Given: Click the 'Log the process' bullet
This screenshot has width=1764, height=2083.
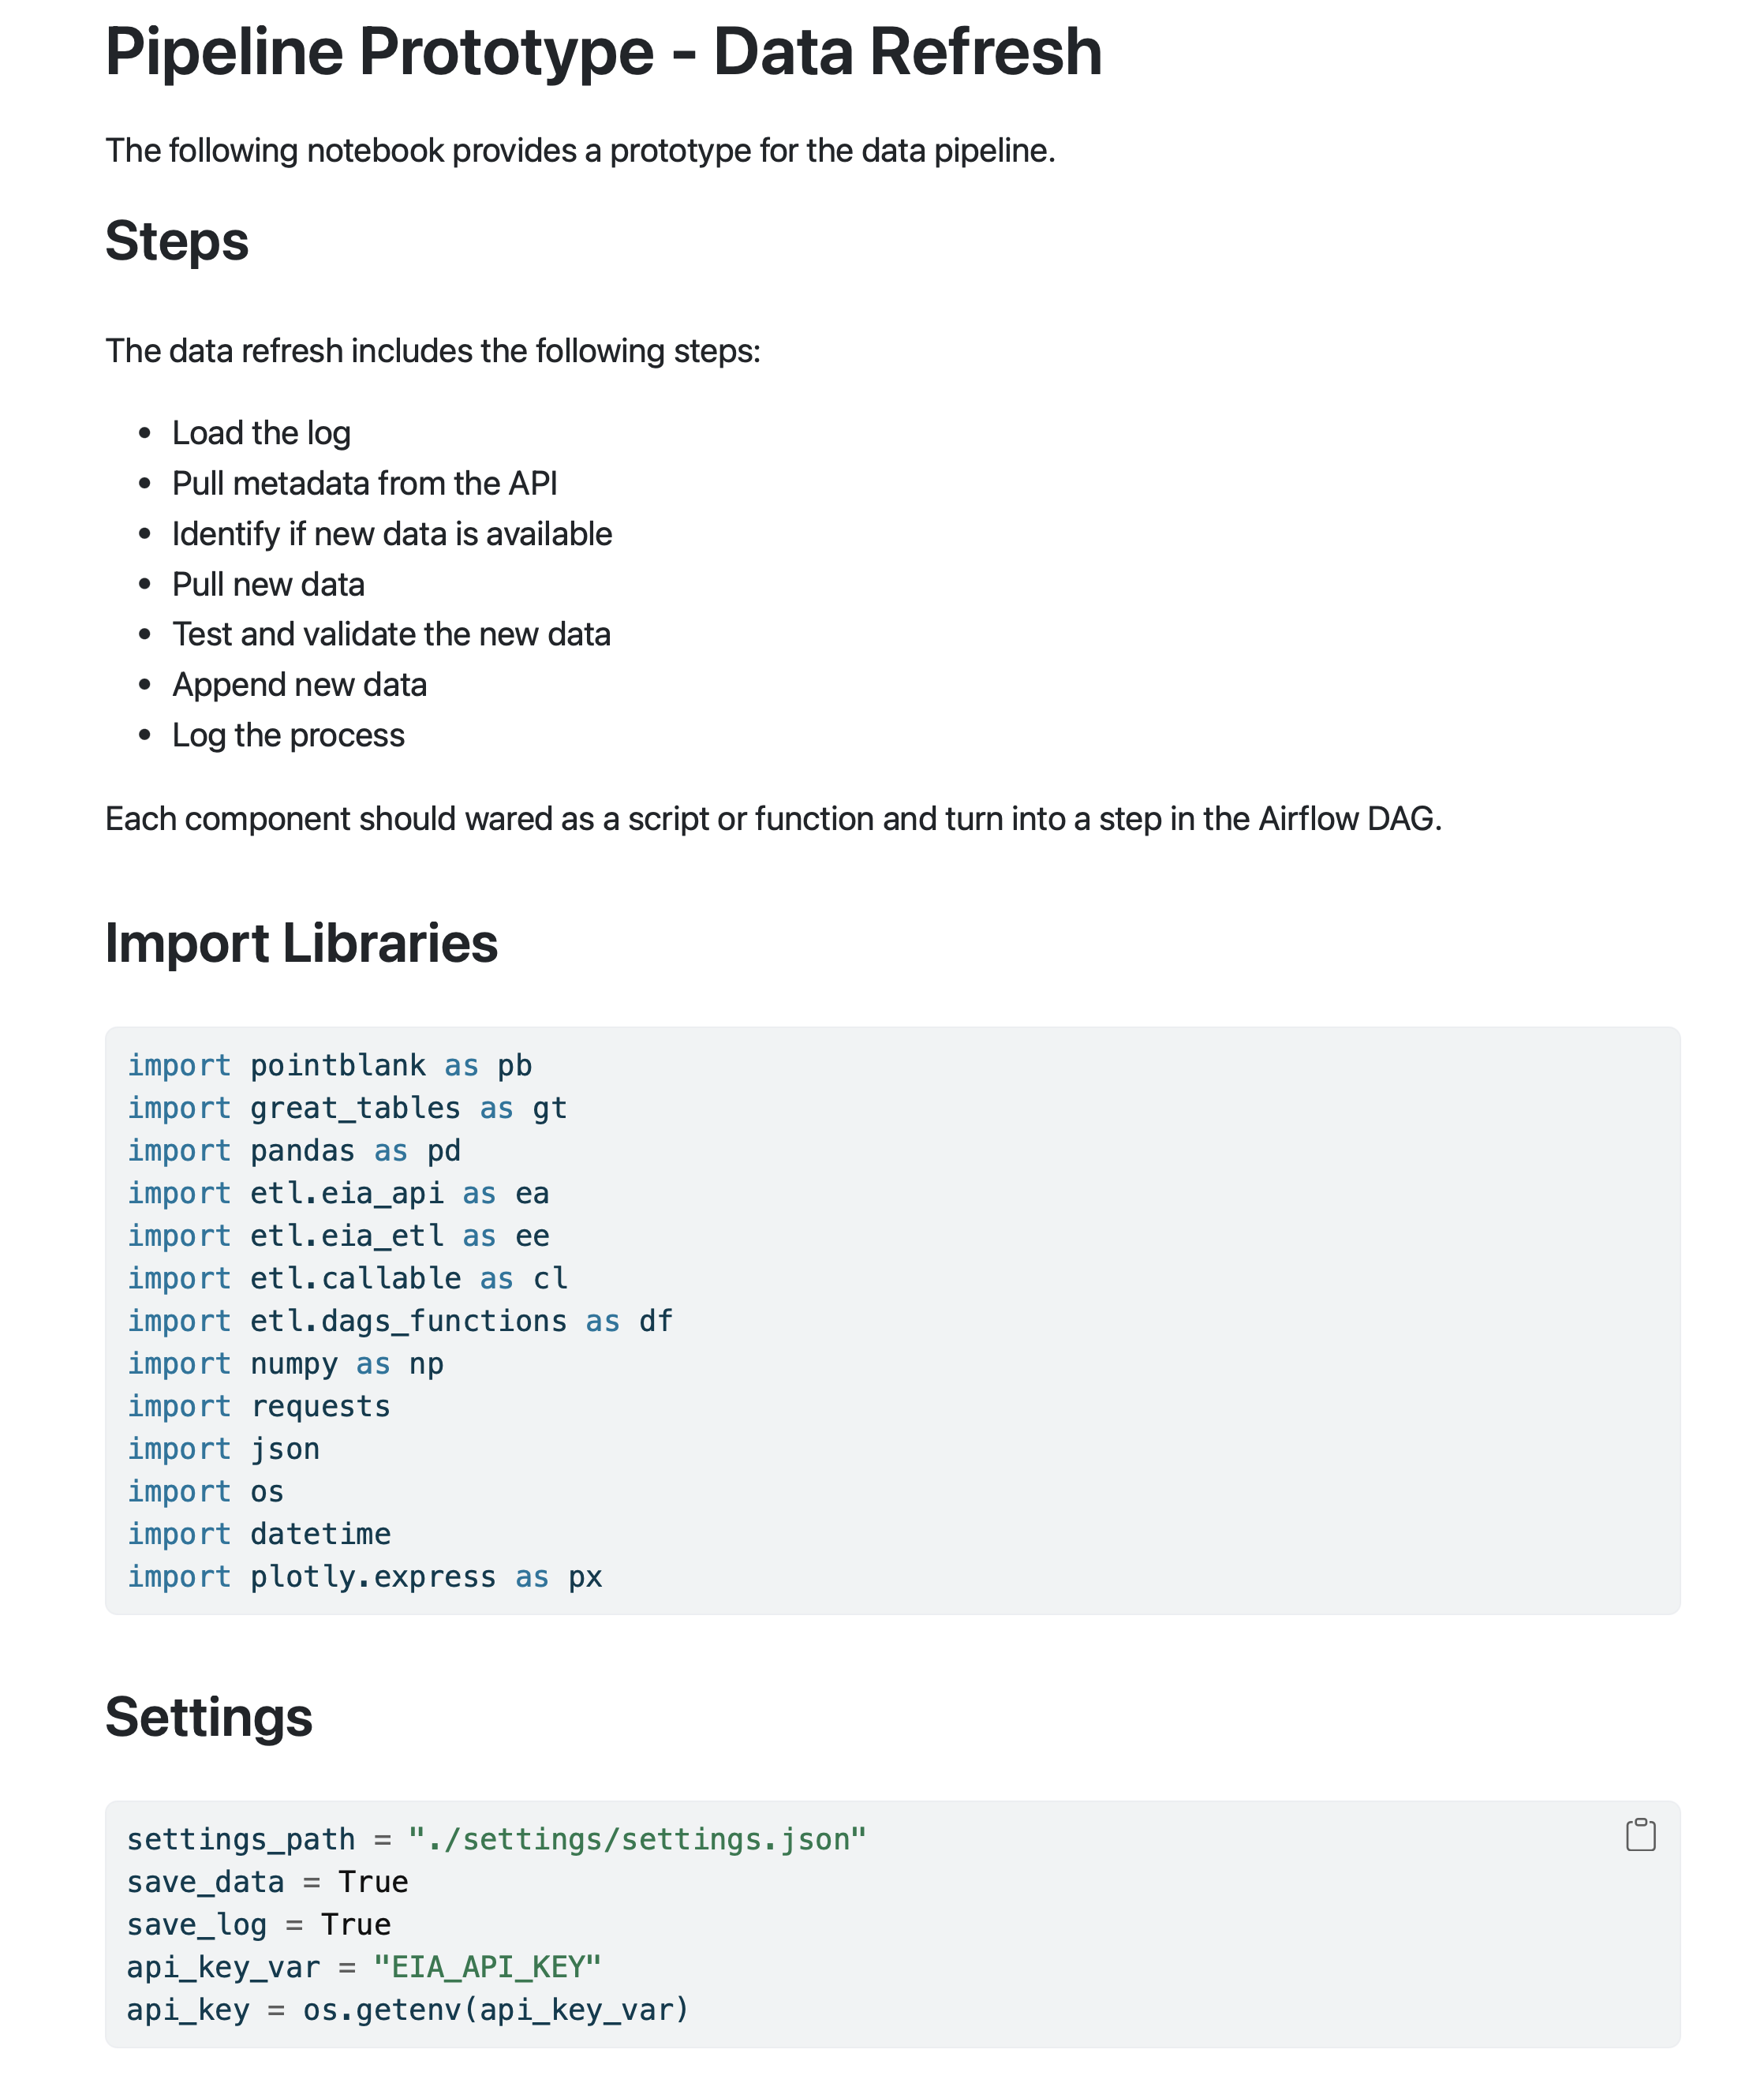Looking at the screenshot, I should pyautogui.click(x=288, y=735).
